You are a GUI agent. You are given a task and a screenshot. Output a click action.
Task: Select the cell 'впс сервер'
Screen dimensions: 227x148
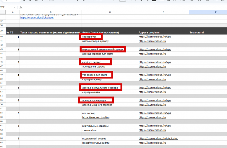pyautogui.click(x=110, y=113)
